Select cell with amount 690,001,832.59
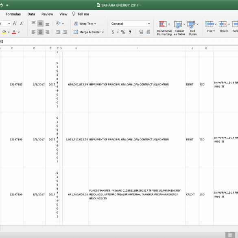 [x=76, y=85]
